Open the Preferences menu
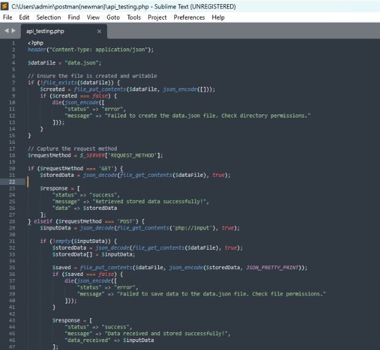This screenshot has width=380, height=350. (x=189, y=17)
